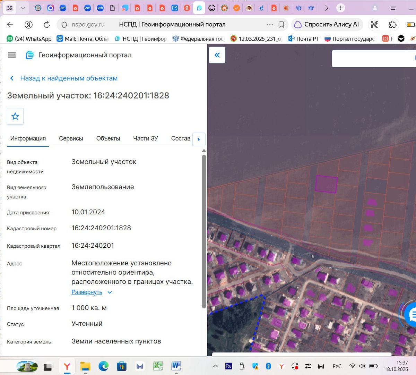The image size is (416, 375).
Task: Open Mail: Почта bookmark
Action: coord(83,39)
